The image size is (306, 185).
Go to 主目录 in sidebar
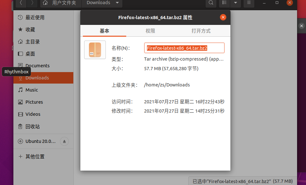tap(43, 42)
